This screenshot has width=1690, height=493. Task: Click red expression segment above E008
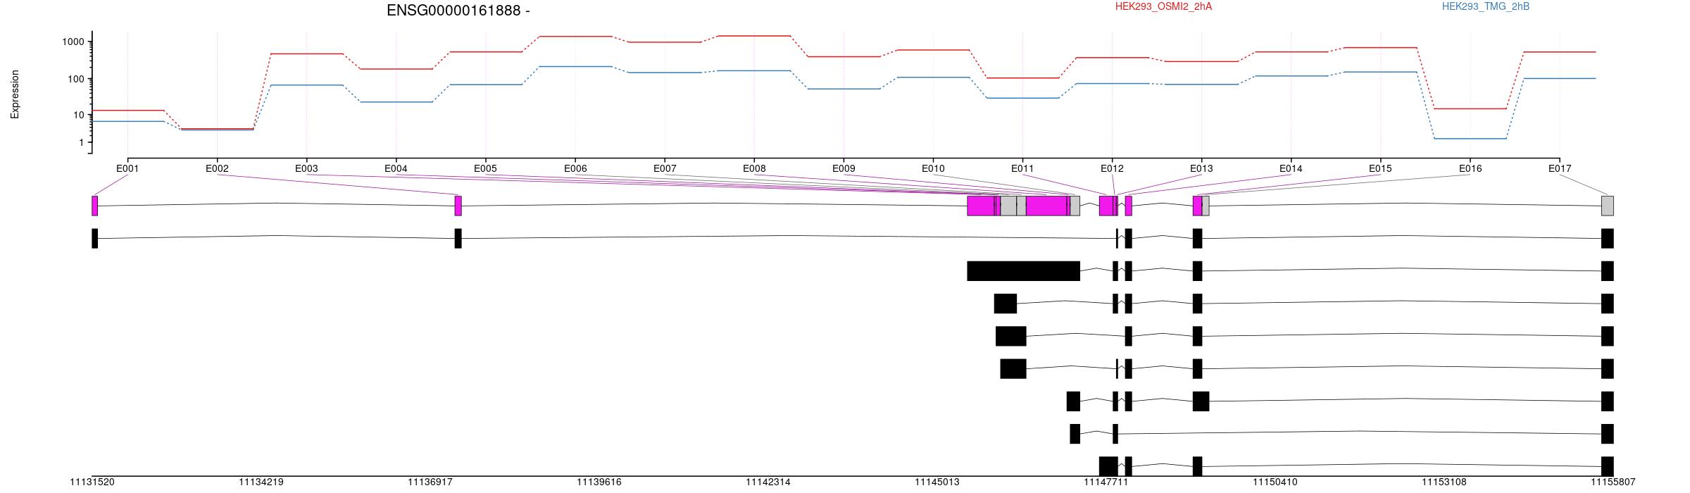[754, 35]
